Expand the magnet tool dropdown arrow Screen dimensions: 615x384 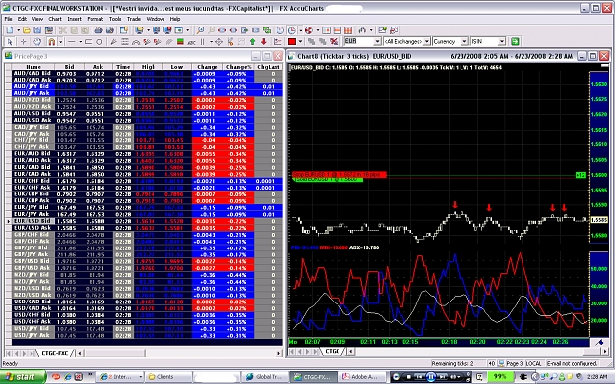[61, 41]
